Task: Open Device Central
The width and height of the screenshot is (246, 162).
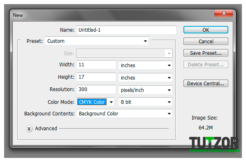Action: (206, 83)
